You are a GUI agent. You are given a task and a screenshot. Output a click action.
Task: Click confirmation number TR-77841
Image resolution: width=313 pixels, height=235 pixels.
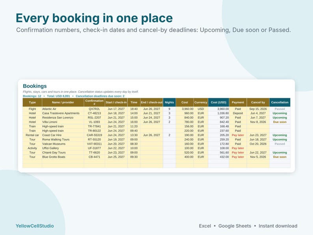(x=95, y=127)
